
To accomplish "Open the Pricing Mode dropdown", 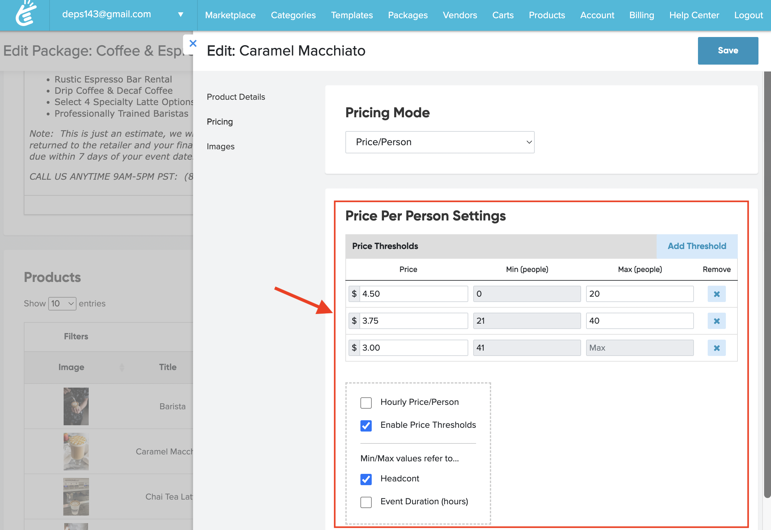I will (439, 142).
